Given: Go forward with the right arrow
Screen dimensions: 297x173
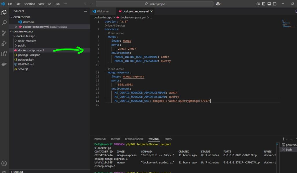Looking at the screenshot, I should (91, 4).
